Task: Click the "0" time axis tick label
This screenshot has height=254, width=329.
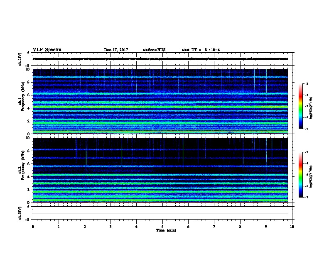Action: [33, 226]
